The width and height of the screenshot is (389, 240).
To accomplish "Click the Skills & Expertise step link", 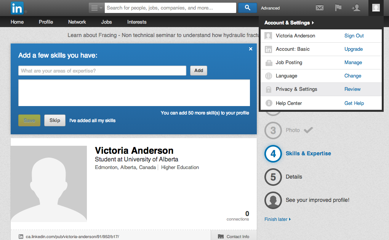I will tap(308, 153).
